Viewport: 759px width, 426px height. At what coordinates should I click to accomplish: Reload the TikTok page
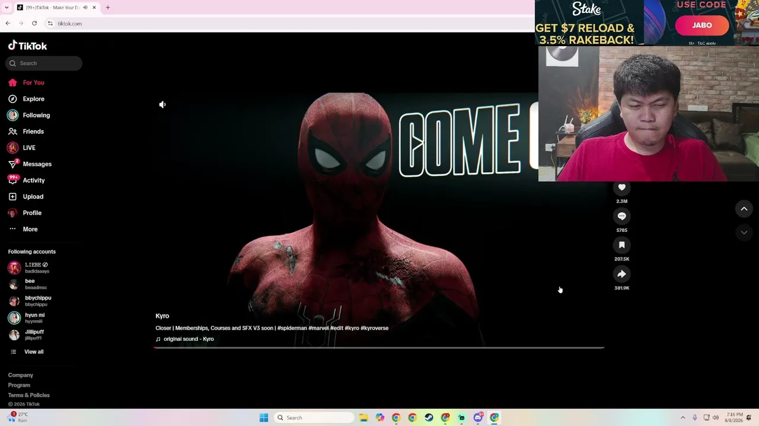pos(34,24)
